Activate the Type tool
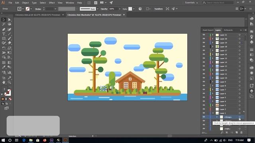 tap(4, 34)
